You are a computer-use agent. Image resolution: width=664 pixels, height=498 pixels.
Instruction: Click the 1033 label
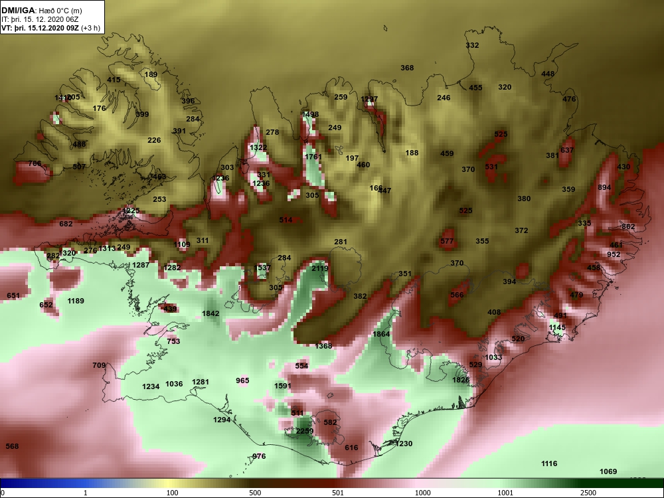pyautogui.click(x=493, y=357)
